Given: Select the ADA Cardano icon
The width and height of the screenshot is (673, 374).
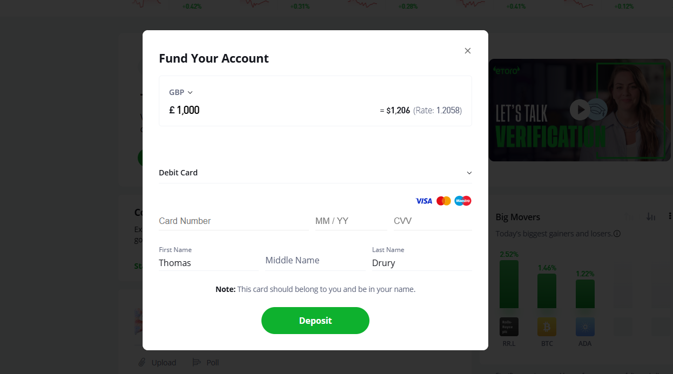Looking at the screenshot, I should point(585,327).
